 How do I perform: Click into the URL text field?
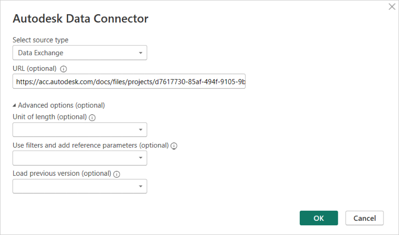[x=129, y=82]
